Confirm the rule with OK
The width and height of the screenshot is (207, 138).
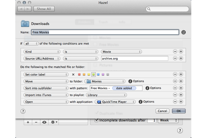click(179, 111)
